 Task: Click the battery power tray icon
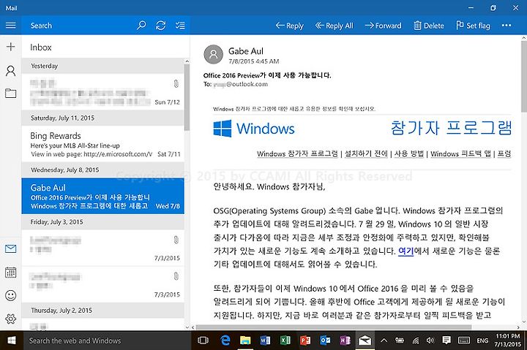point(400,341)
